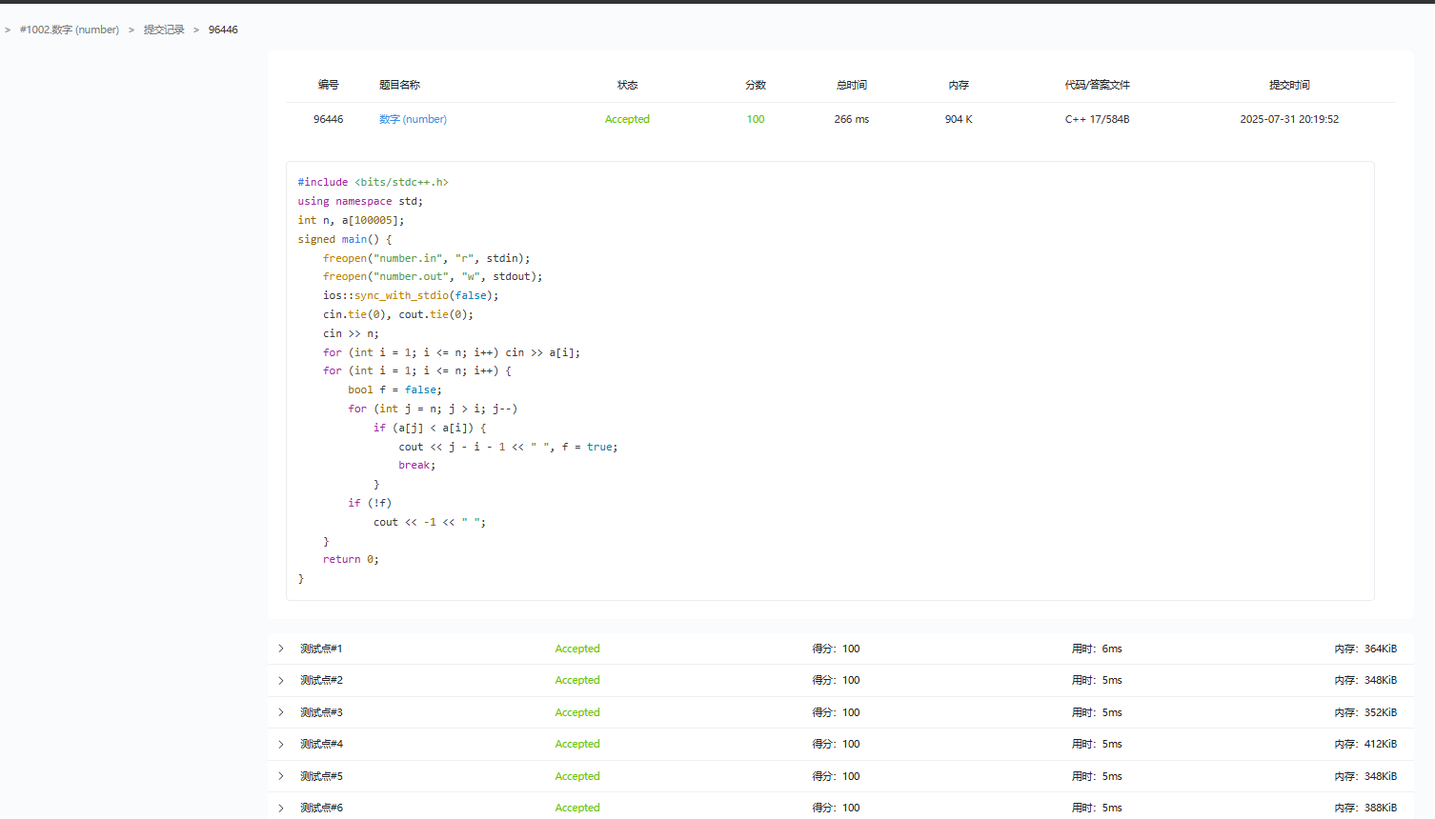Click the Accepted label of 测试点#1
Viewport: 1435px width, 819px height.
pyautogui.click(x=577, y=649)
